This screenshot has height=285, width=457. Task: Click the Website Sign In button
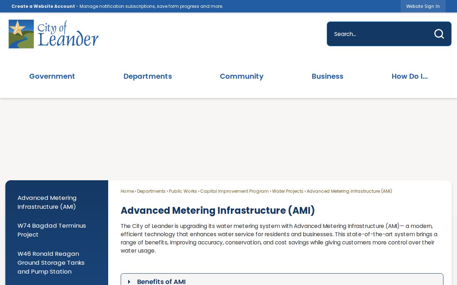click(x=423, y=6)
